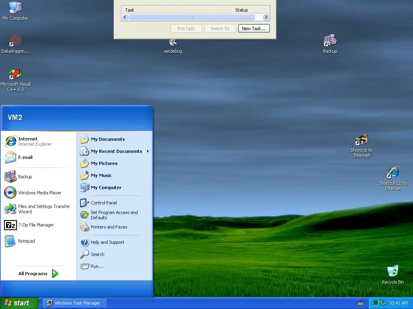Click the End Task button
This screenshot has width=413, height=309.
click(186, 29)
